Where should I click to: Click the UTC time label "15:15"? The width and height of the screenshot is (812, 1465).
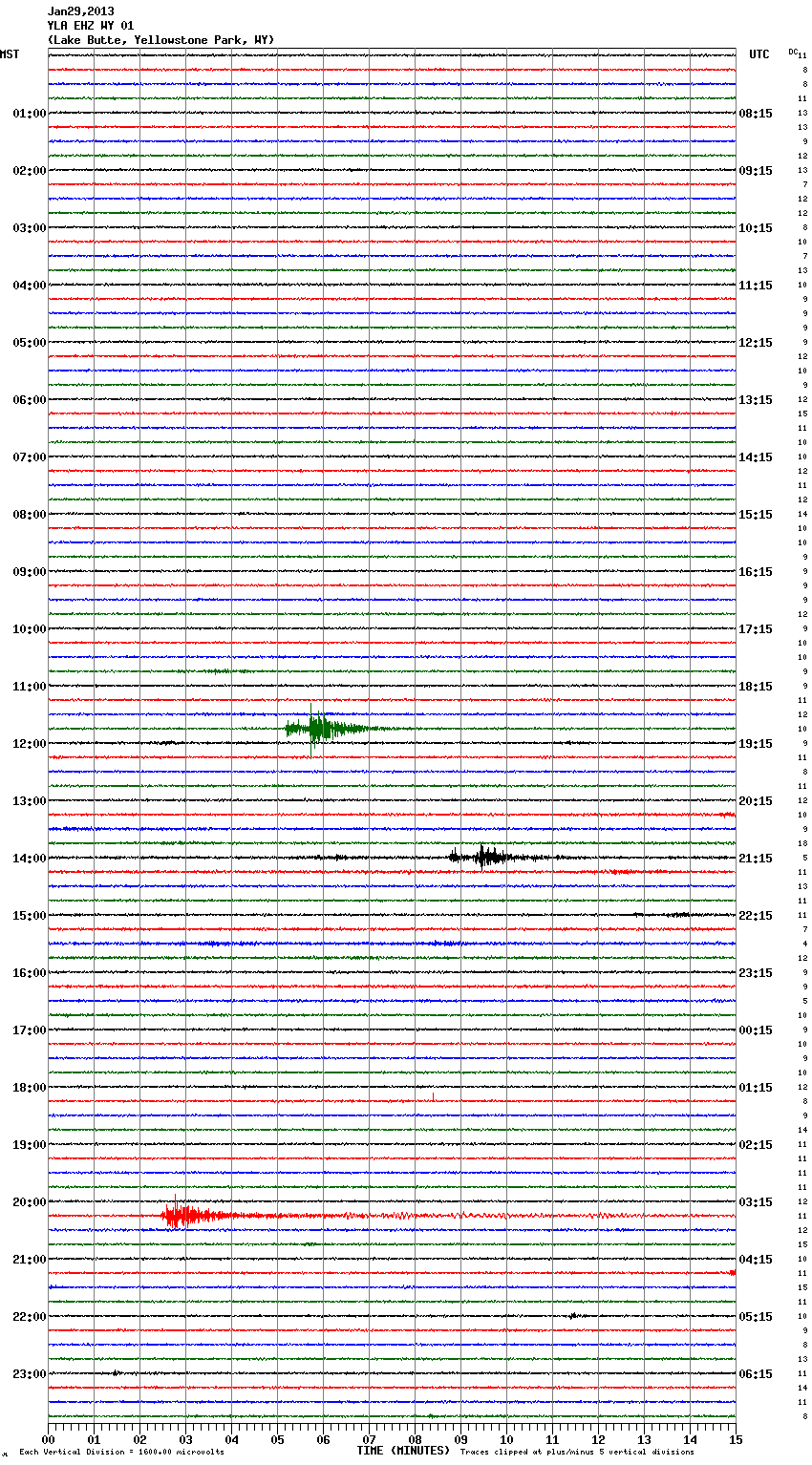tap(756, 515)
